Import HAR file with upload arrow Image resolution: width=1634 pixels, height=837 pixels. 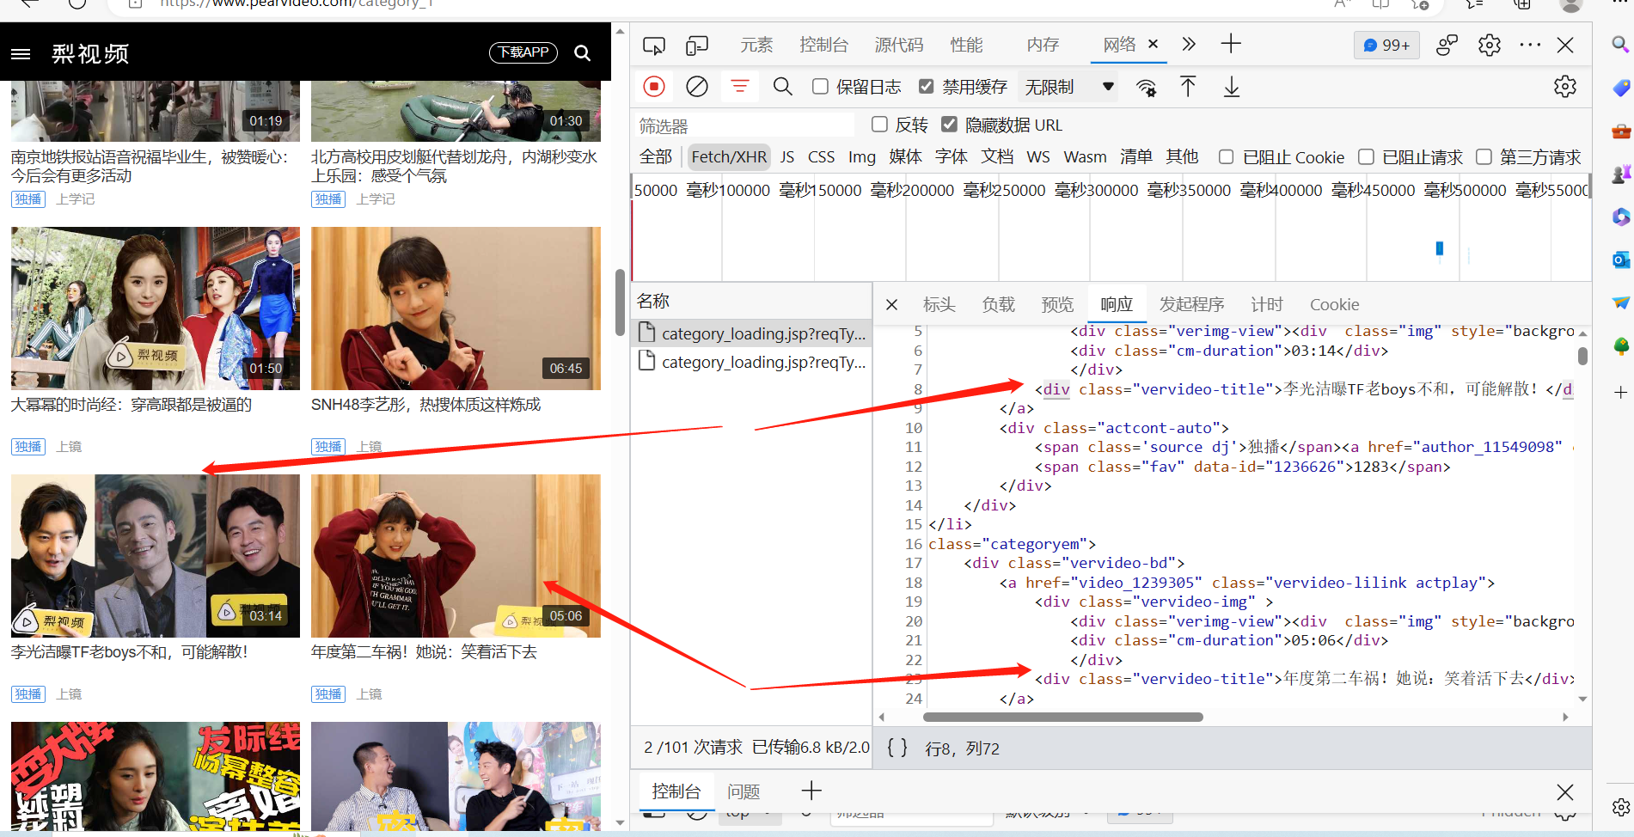click(x=1188, y=86)
